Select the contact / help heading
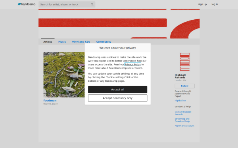The height and width of the screenshot is (148, 238). (x=183, y=107)
